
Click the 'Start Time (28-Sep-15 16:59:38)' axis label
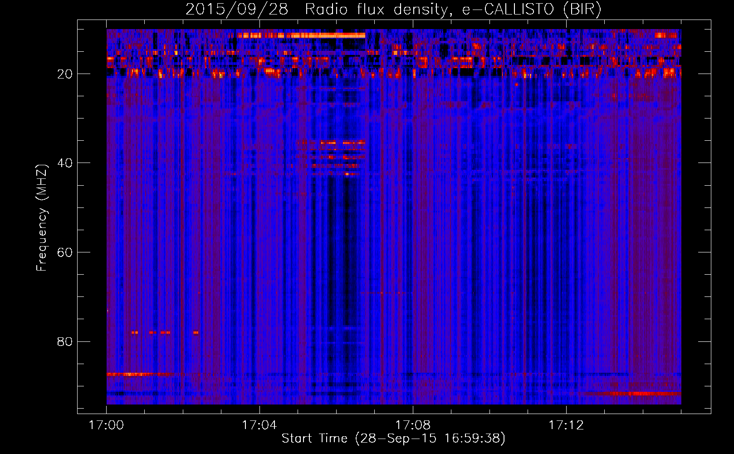click(393, 439)
